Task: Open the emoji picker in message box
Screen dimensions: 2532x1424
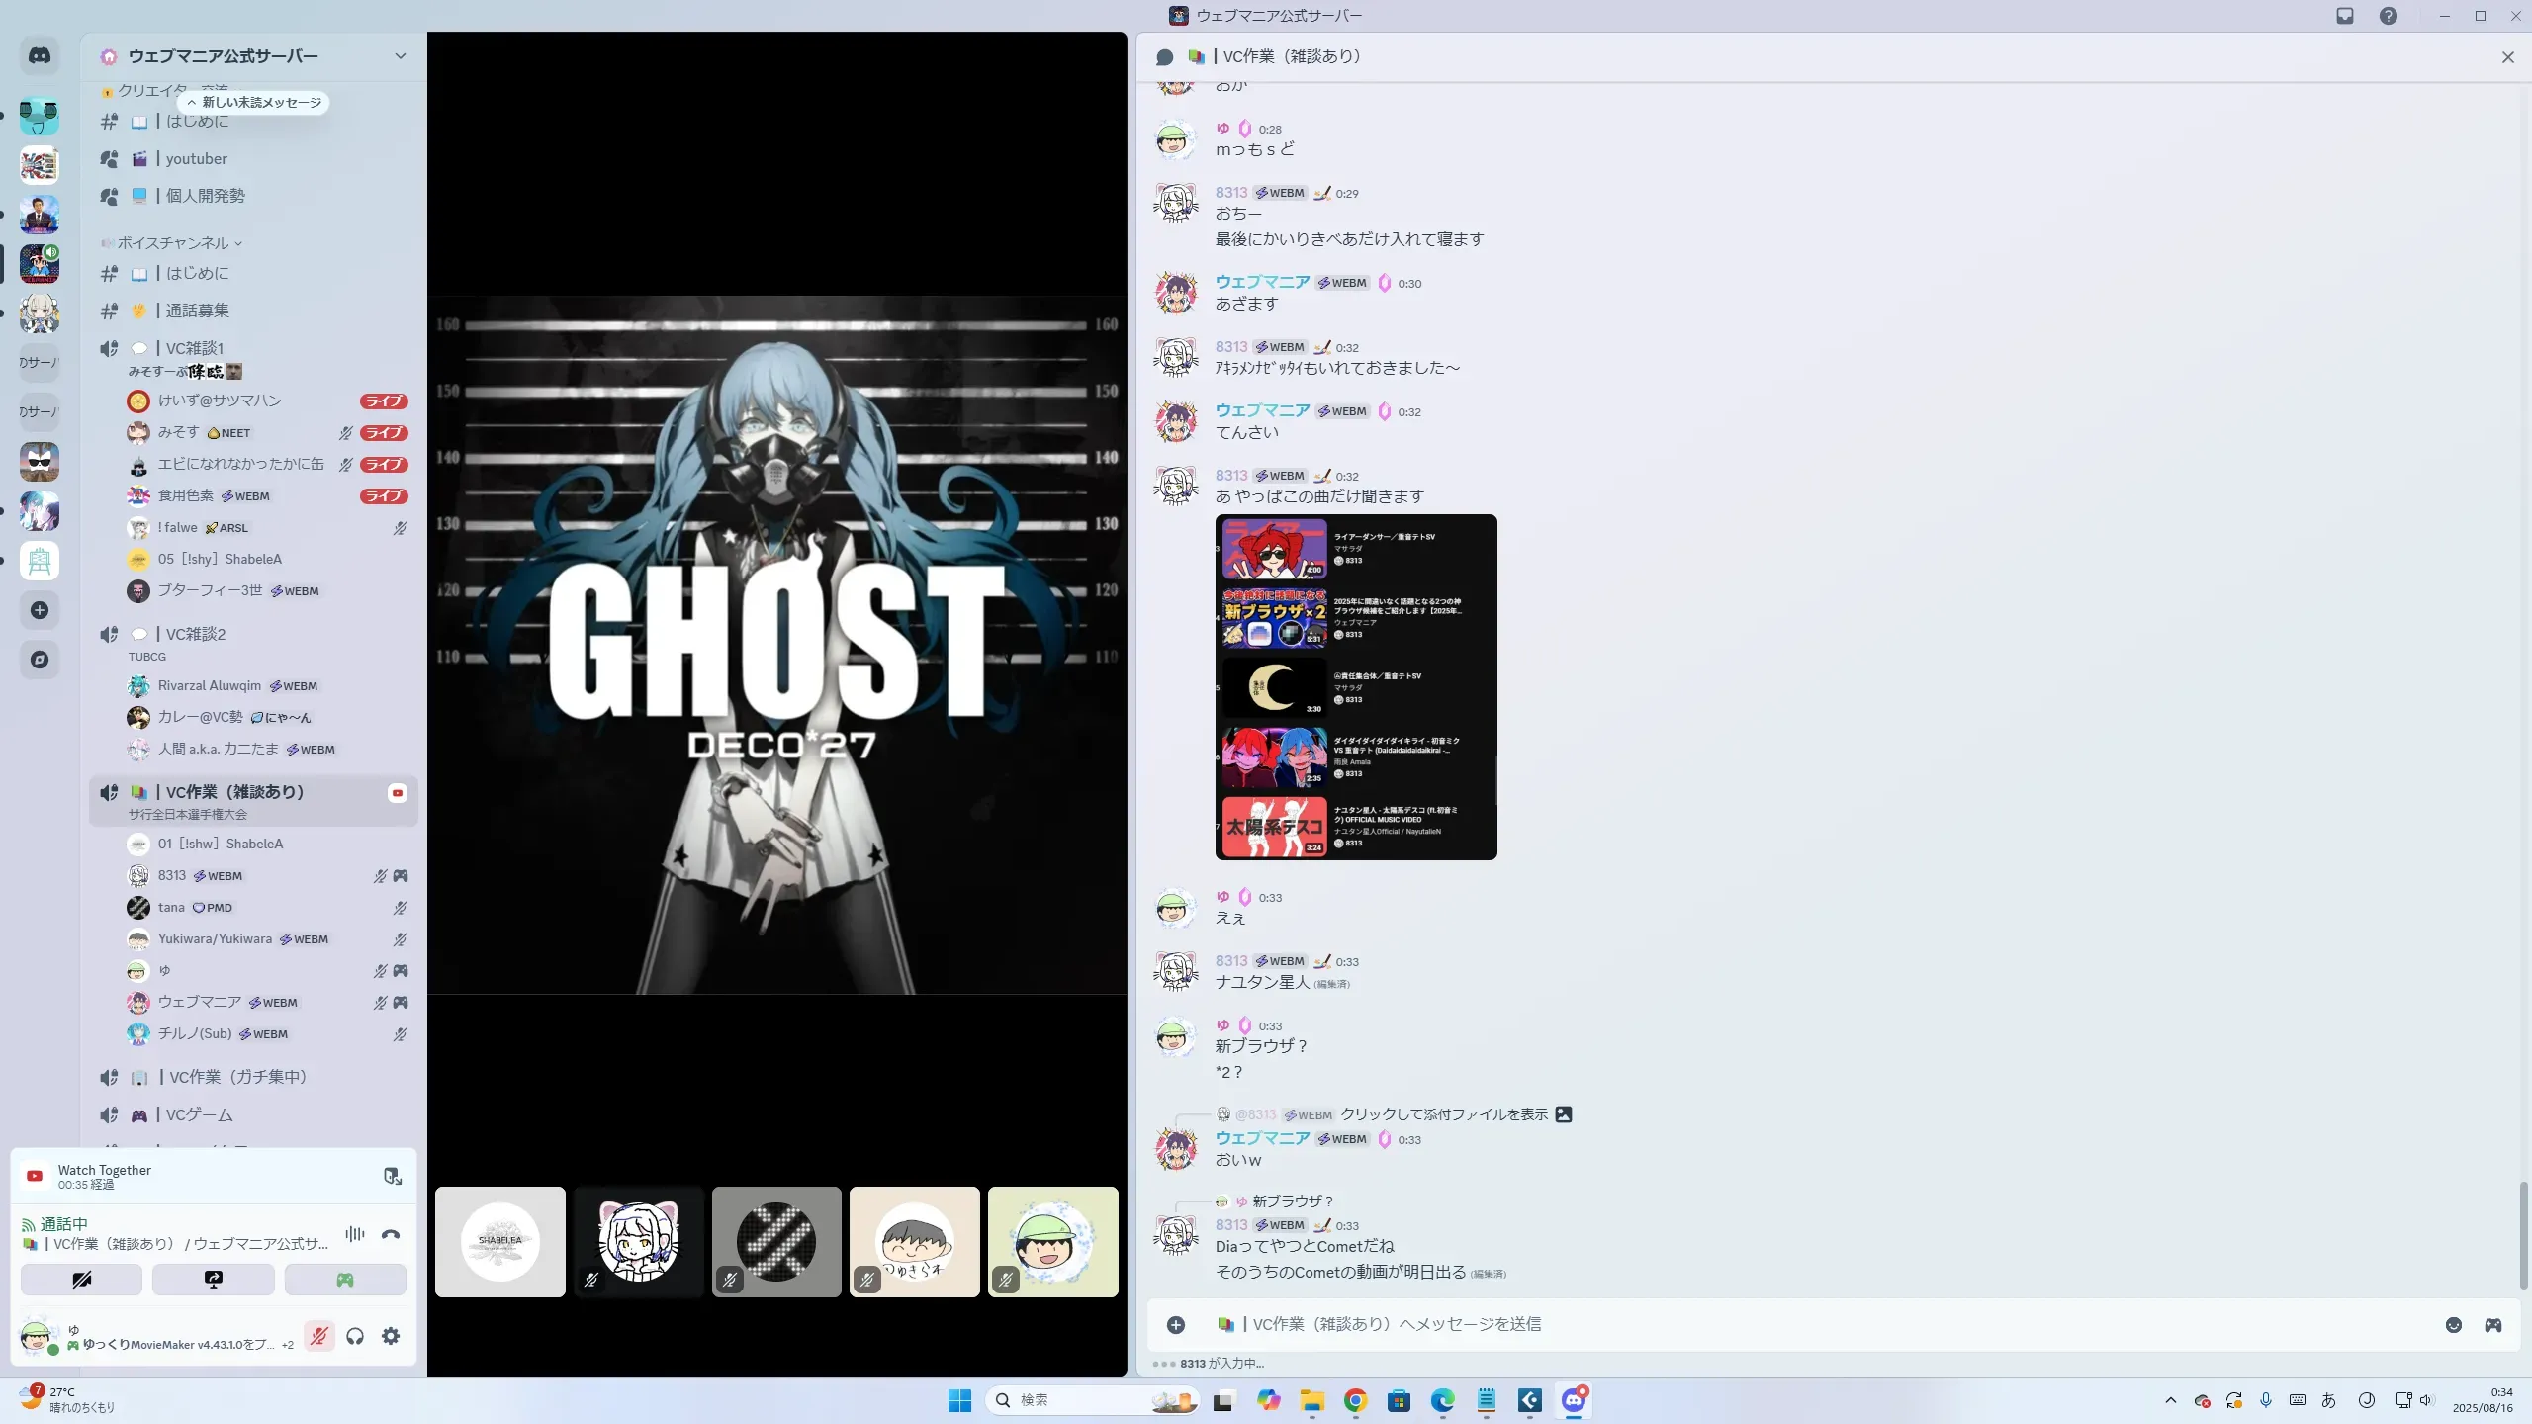Action: (x=2454, y=1325)
